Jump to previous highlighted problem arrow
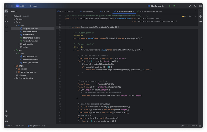Image resolution: width=207 pixels, height=132 pixels. (193, 16)
